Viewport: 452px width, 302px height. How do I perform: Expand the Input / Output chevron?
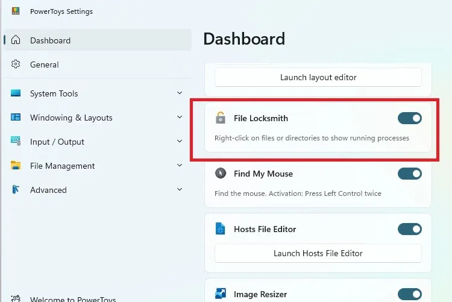point(180,141)
